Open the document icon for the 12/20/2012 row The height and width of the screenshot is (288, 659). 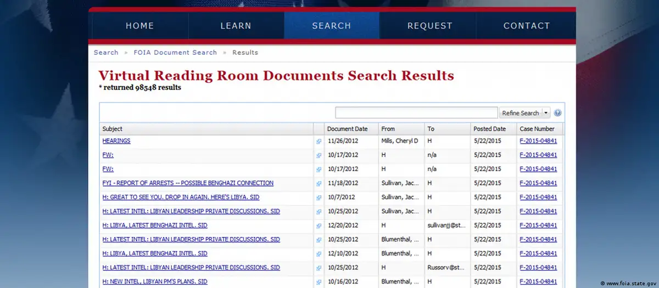[319, 226]
